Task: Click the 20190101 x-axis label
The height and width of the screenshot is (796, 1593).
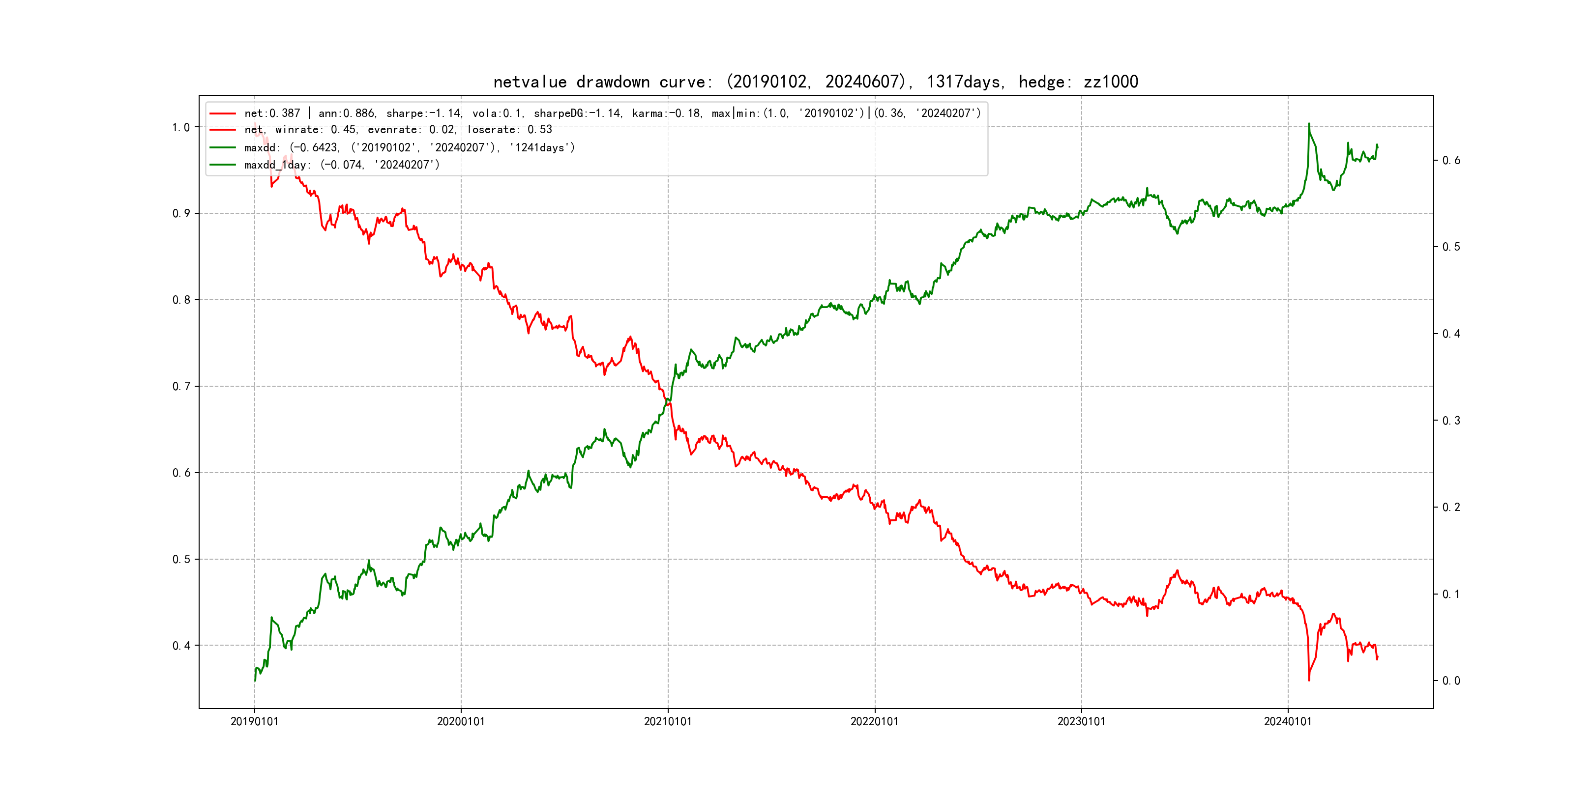Action: click(x=254, y=722)
